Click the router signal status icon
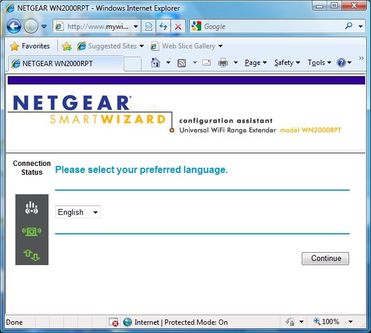371x333 pixels. coord(32,208)
